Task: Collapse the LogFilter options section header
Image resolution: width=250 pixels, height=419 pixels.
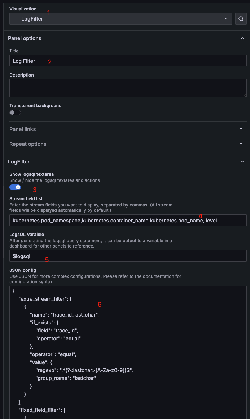Action: point(19,162)
